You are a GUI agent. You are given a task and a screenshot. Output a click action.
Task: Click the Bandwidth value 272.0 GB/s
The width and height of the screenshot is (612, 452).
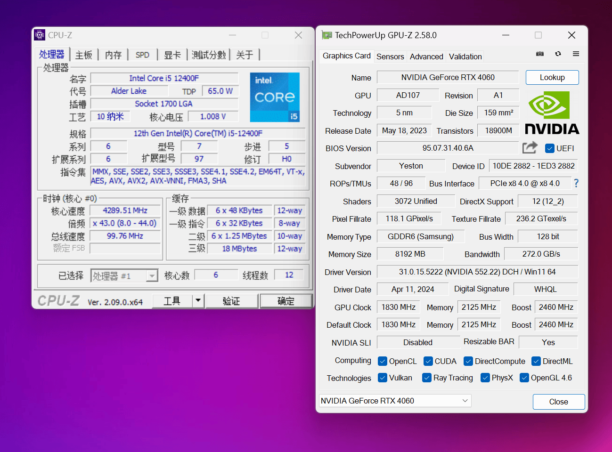(x=541, y=254)
